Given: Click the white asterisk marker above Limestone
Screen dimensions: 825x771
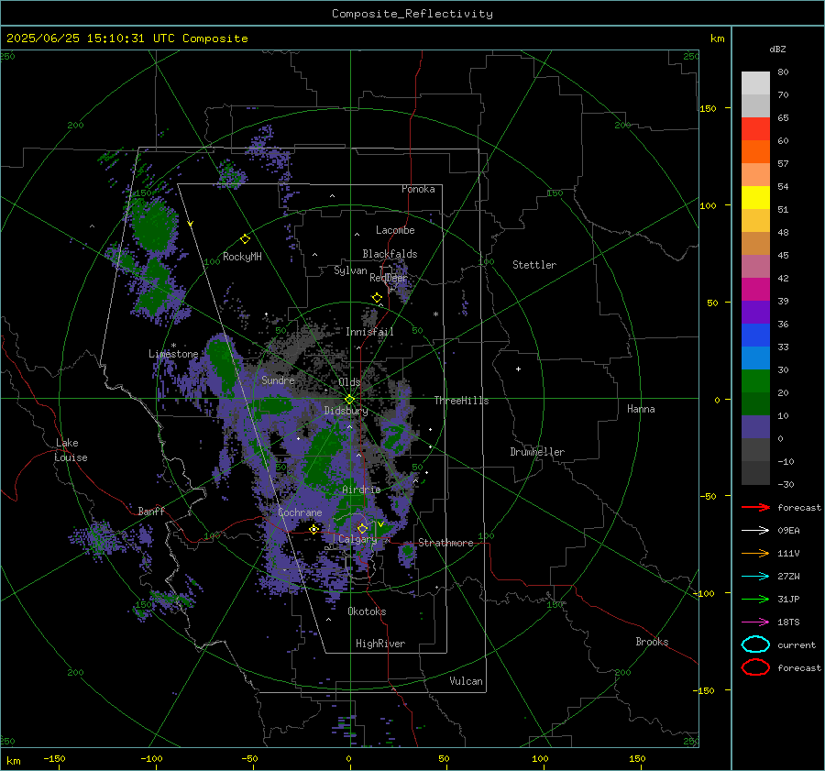Looking at the screenshot, I should click(173, 346).
